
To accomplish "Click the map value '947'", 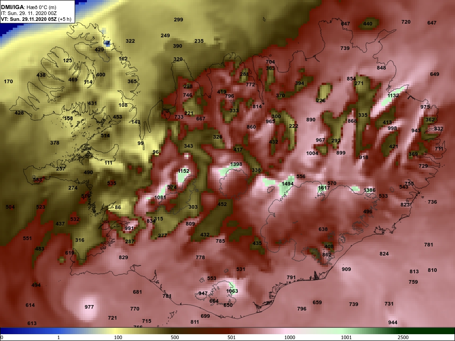I will pos(203,293).
